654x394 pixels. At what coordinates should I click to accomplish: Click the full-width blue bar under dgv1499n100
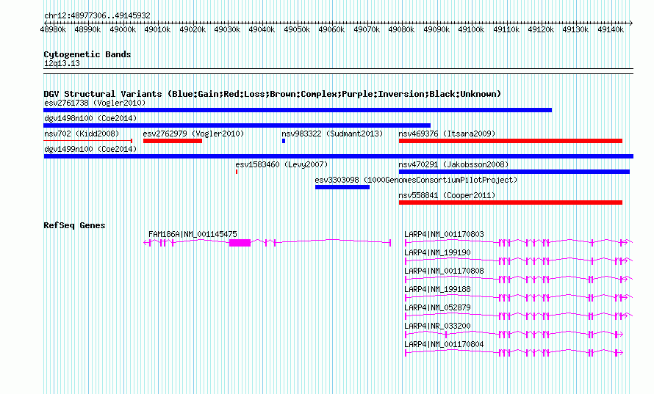[339, 156]
